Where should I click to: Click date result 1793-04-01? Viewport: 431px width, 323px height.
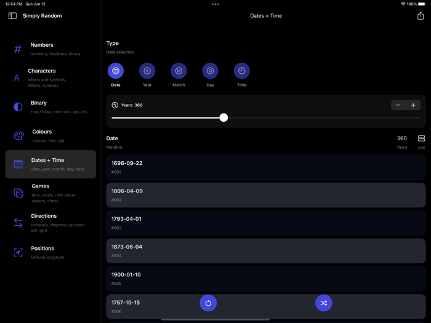point(266,223)
